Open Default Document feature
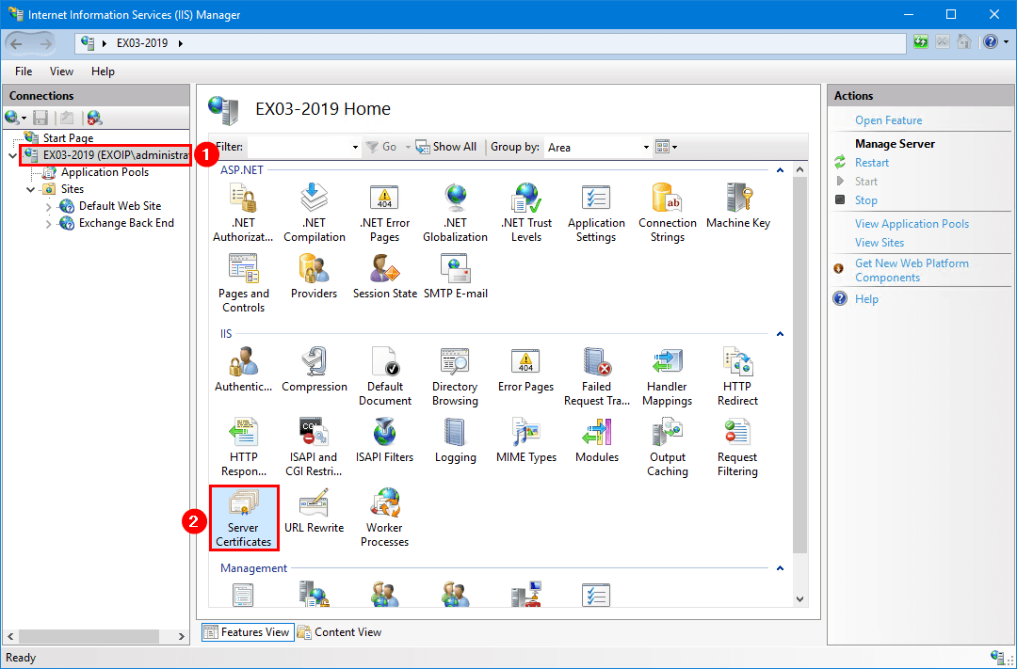 point(384,376)
